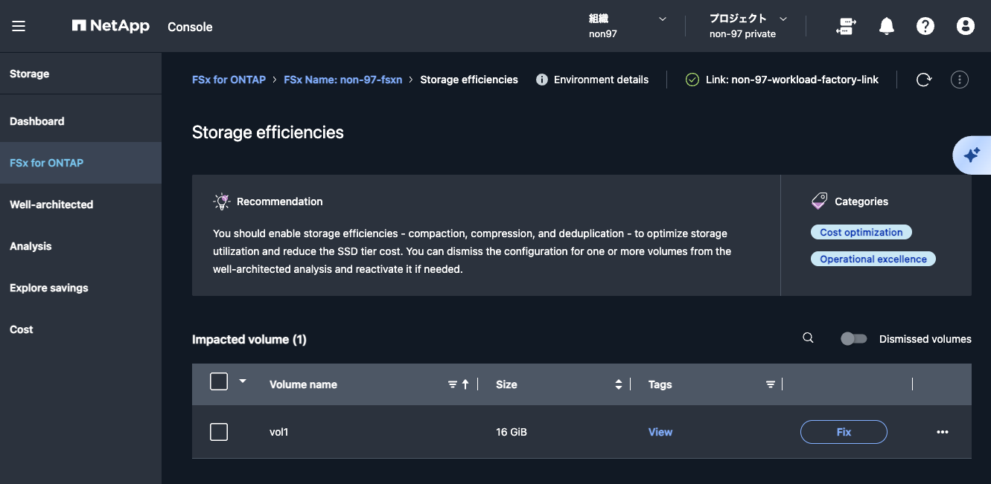Viewport: 991px width, 484px height.
Task: Open the notifications bell
Action: [886, 26]
